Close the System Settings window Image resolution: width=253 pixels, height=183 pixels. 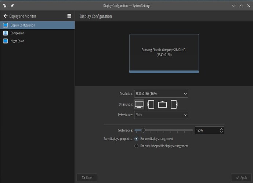249,6
